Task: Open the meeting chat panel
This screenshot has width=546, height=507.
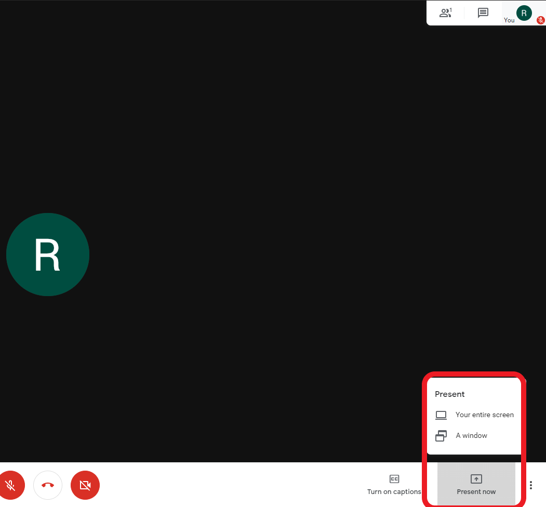Action: click(483, 13)
